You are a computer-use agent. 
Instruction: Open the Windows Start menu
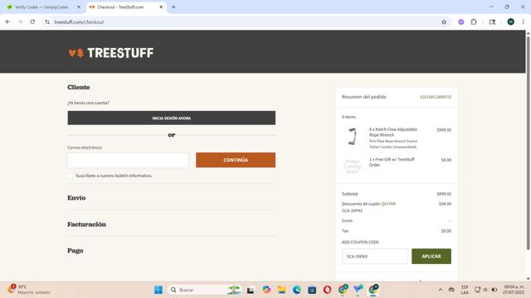pos(158,290)
